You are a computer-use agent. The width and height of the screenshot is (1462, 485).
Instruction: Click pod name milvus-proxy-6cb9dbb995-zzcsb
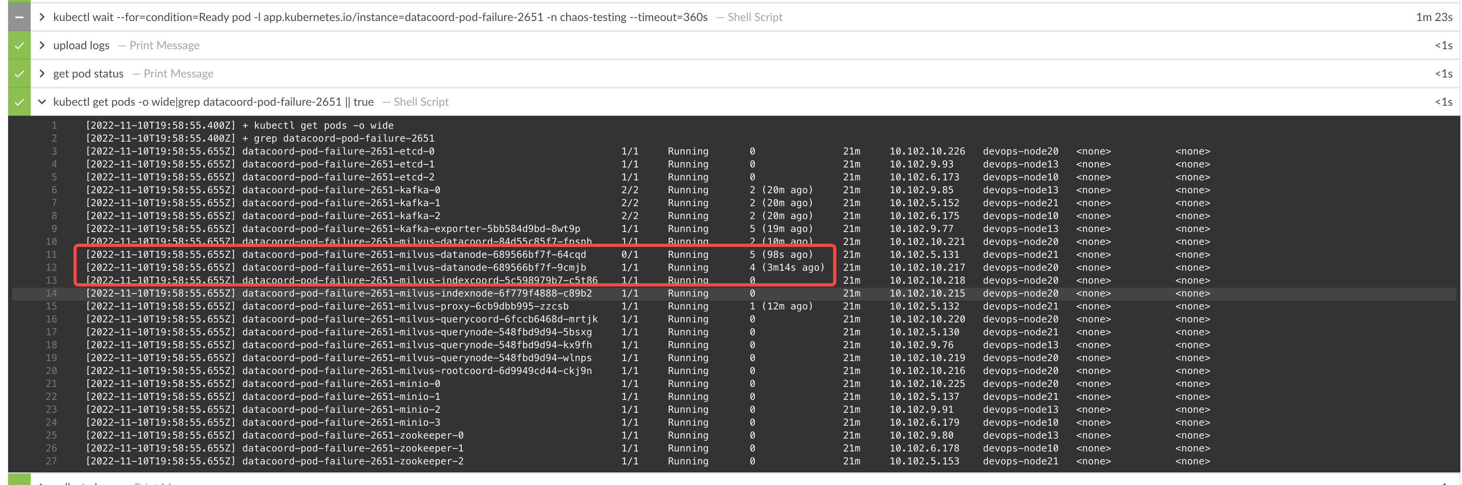coord(484,306)
